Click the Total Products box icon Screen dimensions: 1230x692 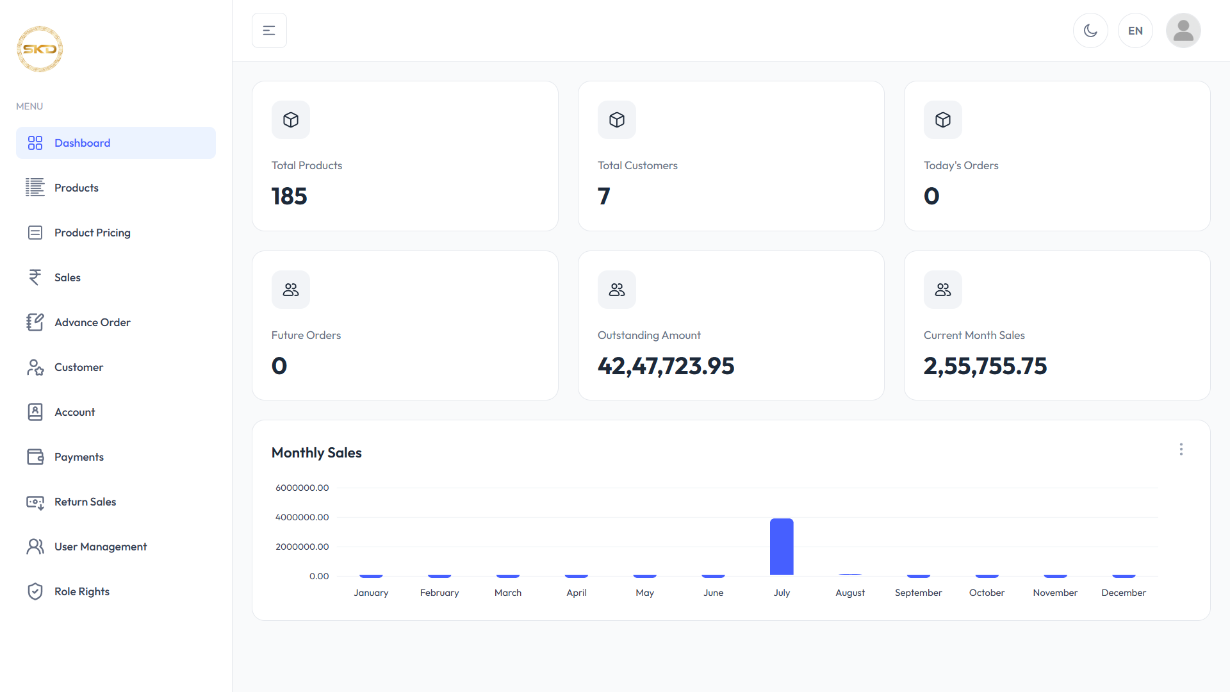click(x=291, y=120)
